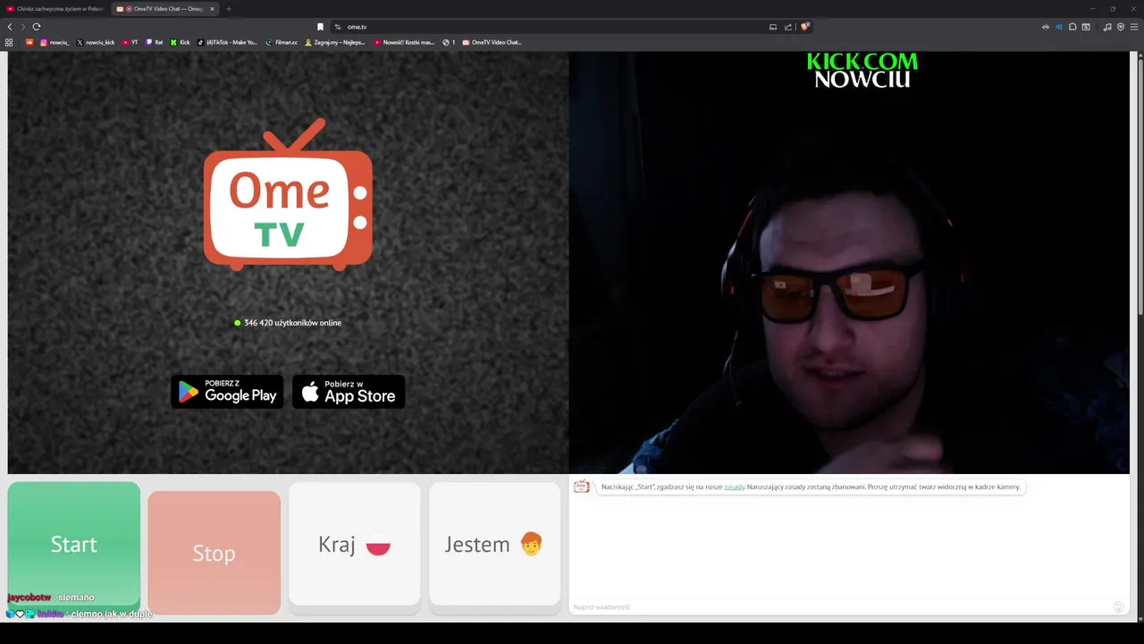
Task: Open the orange first bookmark icon
Action: pos(29,42)
